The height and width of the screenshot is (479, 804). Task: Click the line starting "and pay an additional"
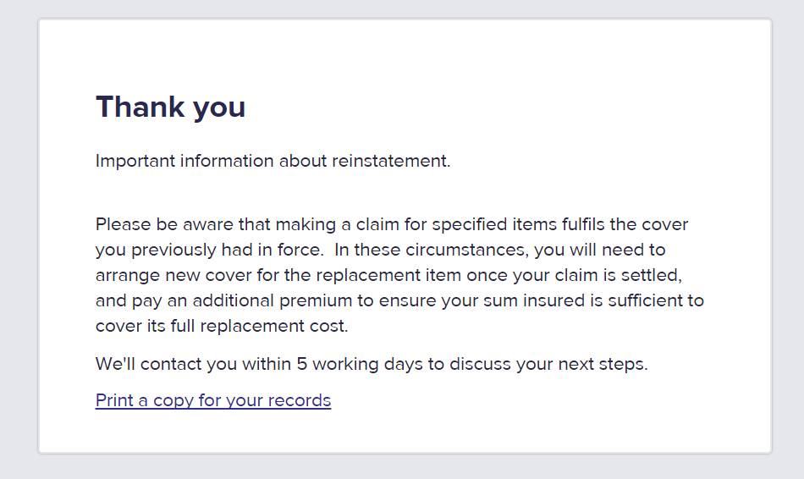click(x=399, y=300)
